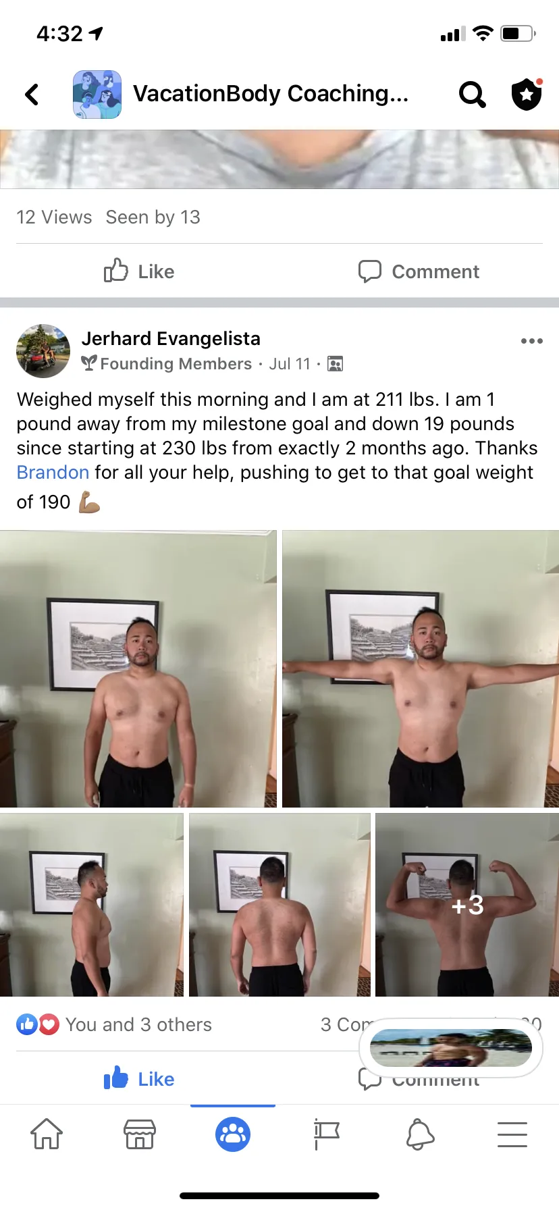
Task: Open the +3 more photos thumbnail
Action: coord(467,905)
